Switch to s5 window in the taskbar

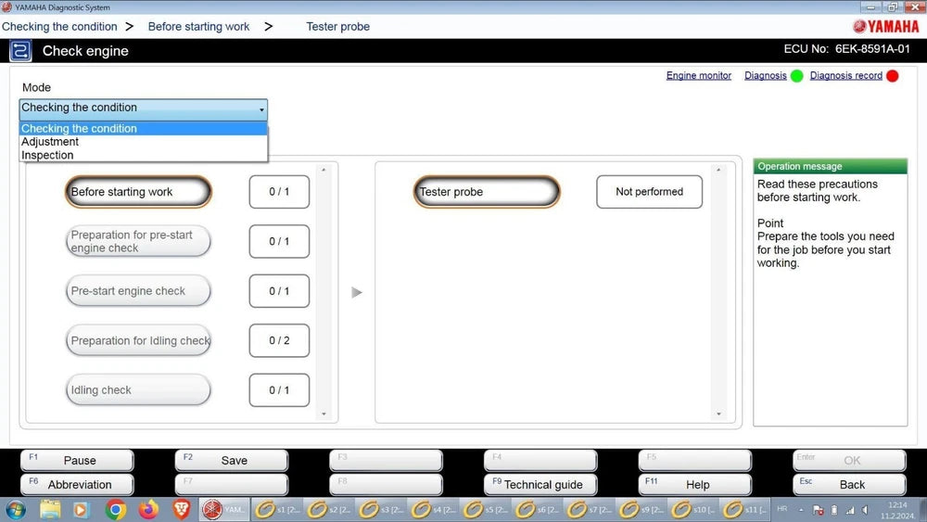(484, 510)
